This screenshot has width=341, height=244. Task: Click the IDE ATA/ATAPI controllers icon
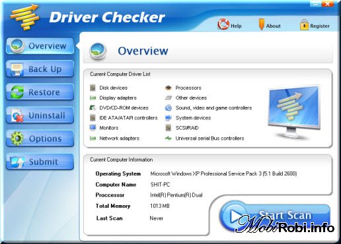pos(93,118)
